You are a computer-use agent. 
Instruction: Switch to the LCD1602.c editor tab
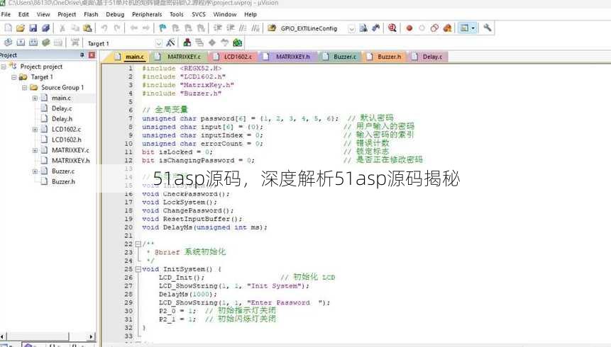point(233,57)
